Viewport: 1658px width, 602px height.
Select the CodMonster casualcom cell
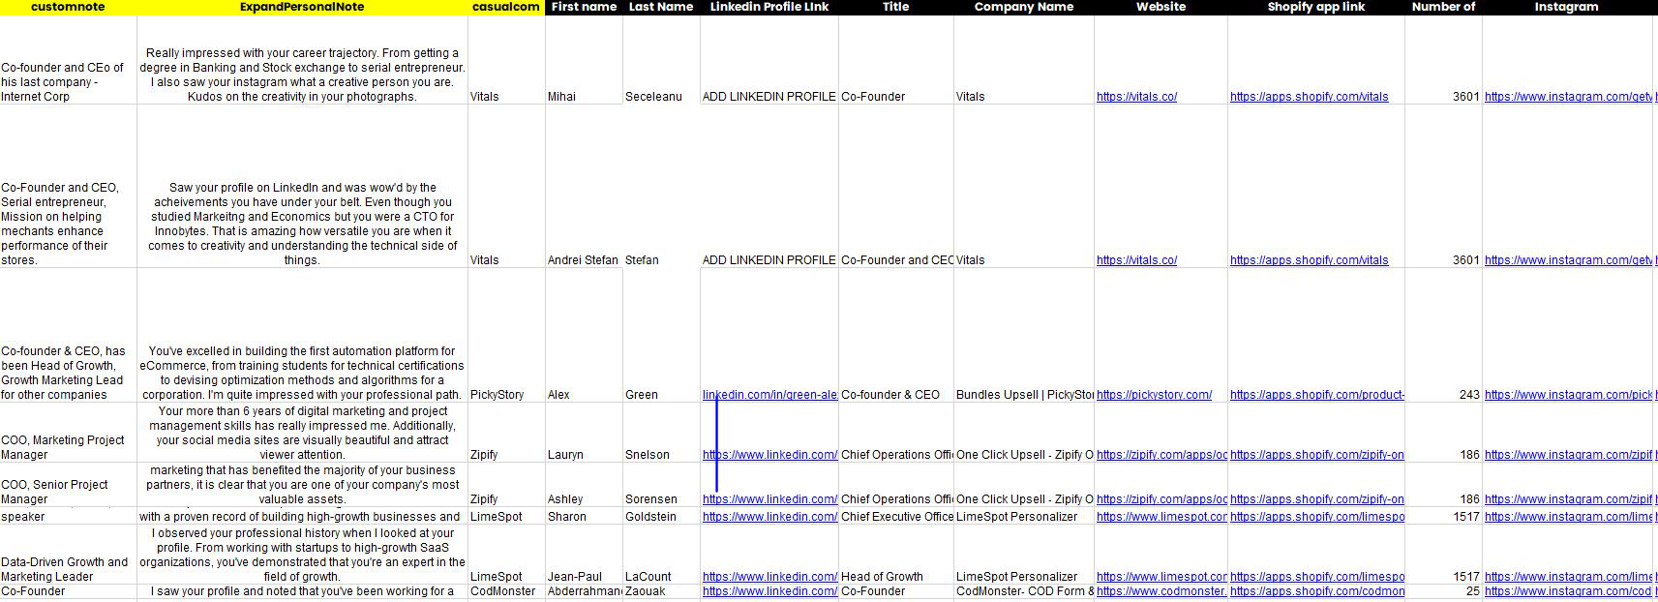click(x=506, y=591)
